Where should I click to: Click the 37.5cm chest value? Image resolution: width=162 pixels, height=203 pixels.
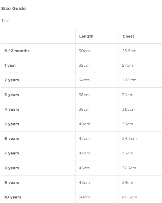click(x=129, y=168)
